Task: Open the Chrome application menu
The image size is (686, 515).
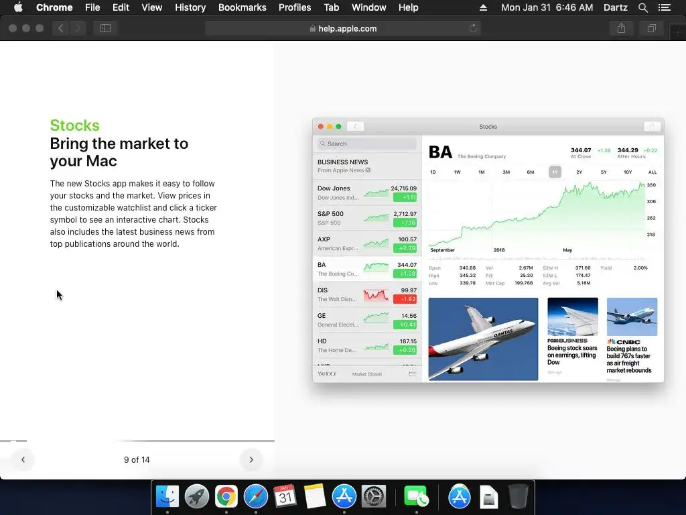Action: [54, 7]
